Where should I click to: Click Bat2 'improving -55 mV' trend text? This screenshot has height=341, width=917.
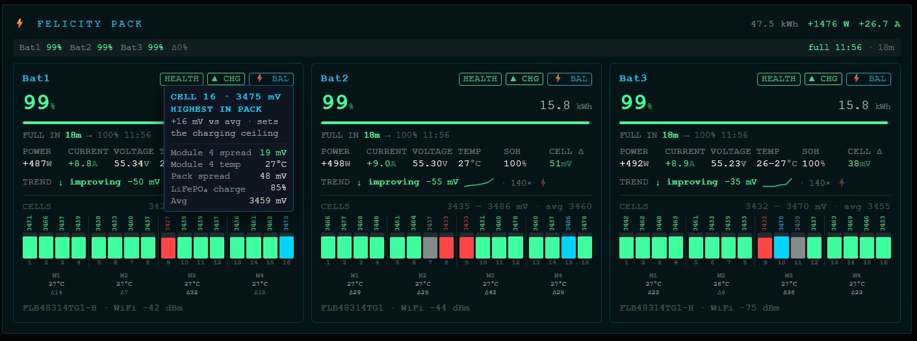tap(413, 182)
